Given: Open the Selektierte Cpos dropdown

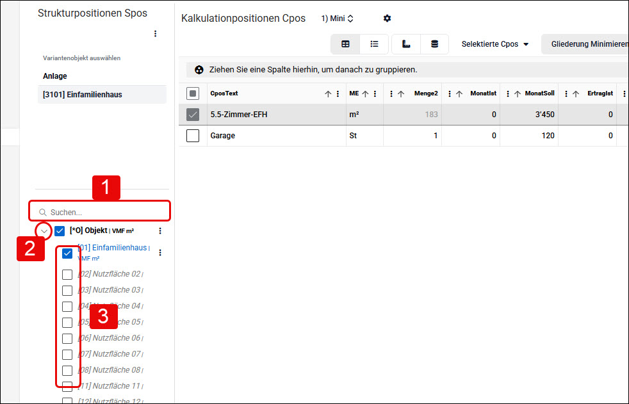Looking at the screenshot, I should (494, 44).
